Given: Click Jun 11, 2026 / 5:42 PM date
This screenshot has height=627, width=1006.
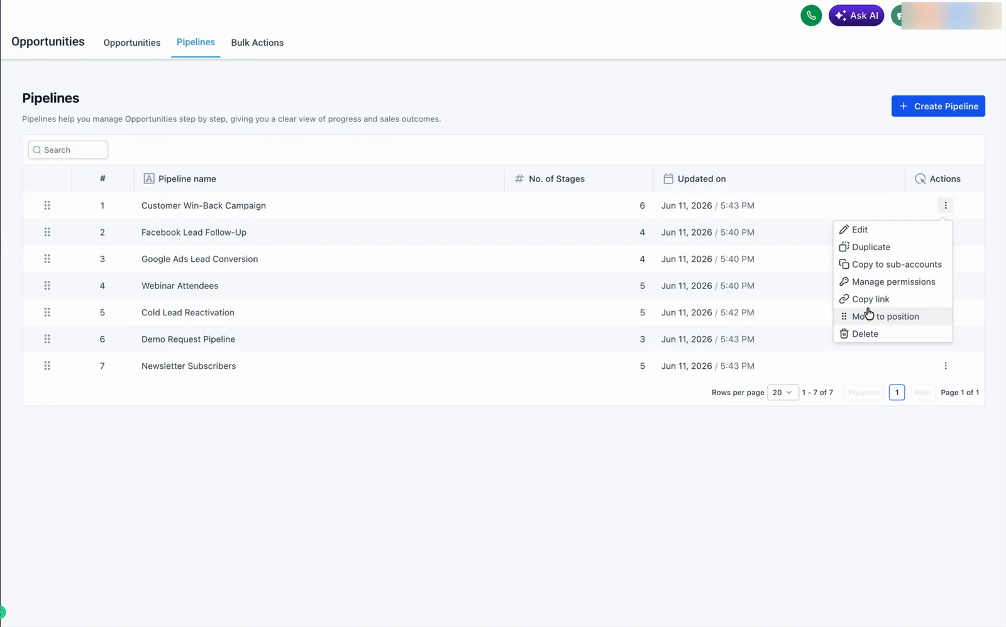Looking at the screenshot, I should point(707,312).
